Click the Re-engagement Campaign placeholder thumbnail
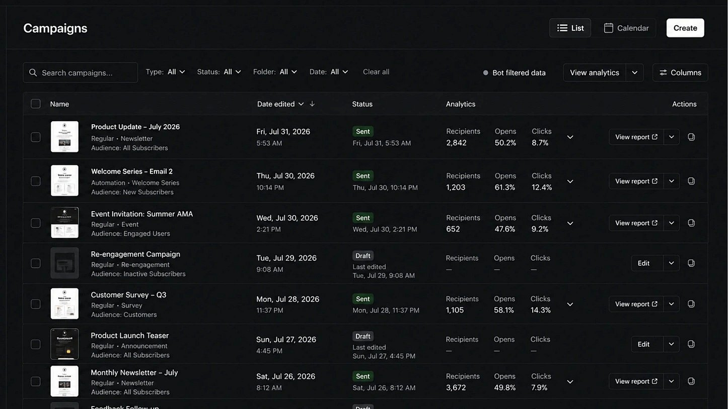 tap(64, 263)
